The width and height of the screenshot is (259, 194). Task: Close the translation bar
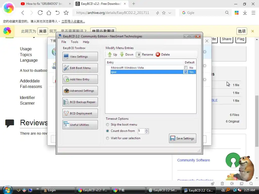[x=253, y=31]
